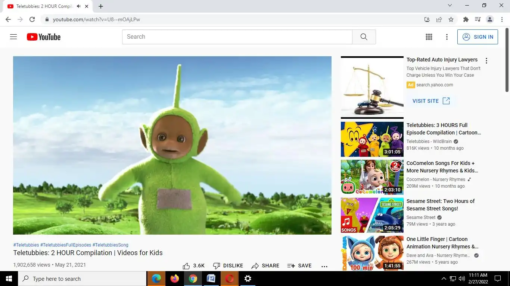Click the taskbar search box

coord(82,279)
